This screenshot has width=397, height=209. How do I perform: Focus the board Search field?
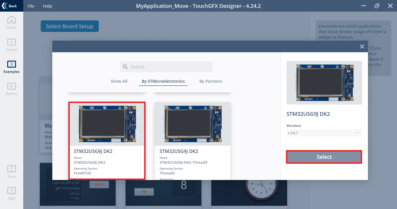(166, 67)
